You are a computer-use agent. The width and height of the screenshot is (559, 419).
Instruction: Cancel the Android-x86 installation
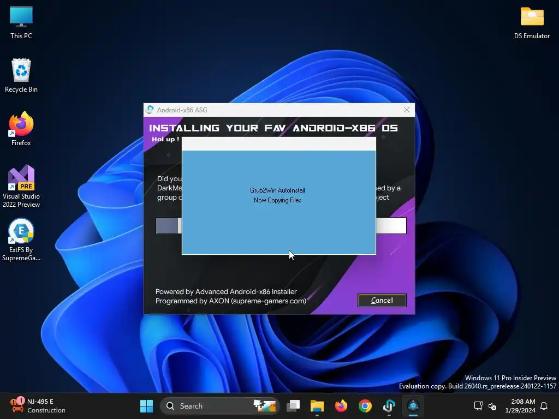click(x=382, y=301)
